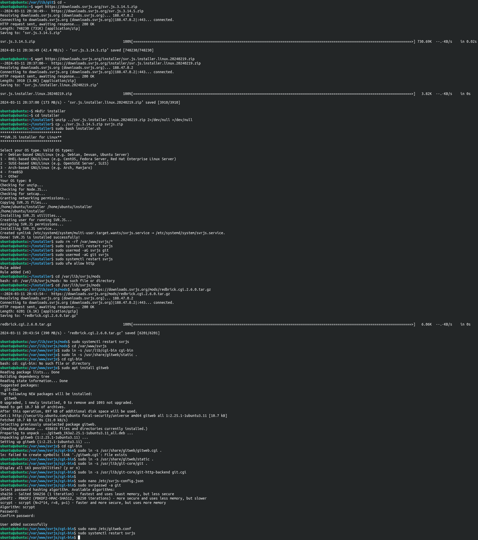Click the 'pbkdf2 - PBKDF2' algorithm line
478x540 pixels.
pyautogui.click(x=104, y=498)
